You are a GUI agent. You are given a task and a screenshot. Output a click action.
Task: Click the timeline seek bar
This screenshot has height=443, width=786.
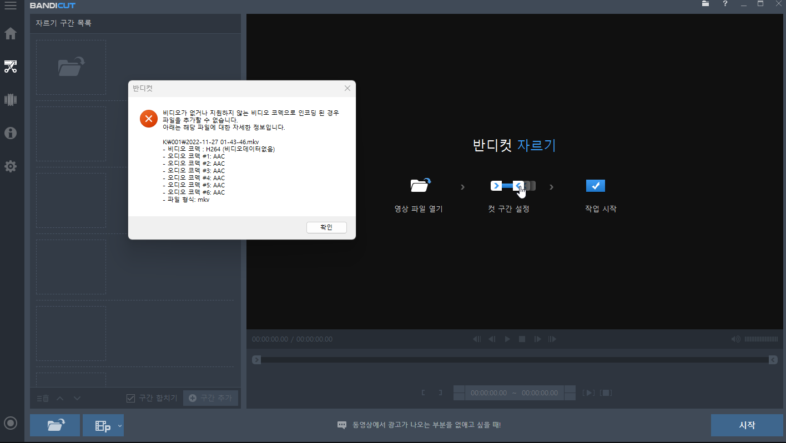(x=515, y=360)
